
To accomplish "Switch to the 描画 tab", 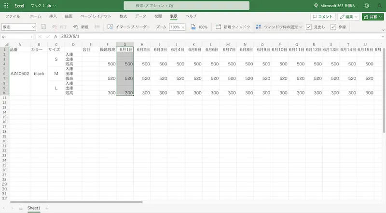I will 69,16.
